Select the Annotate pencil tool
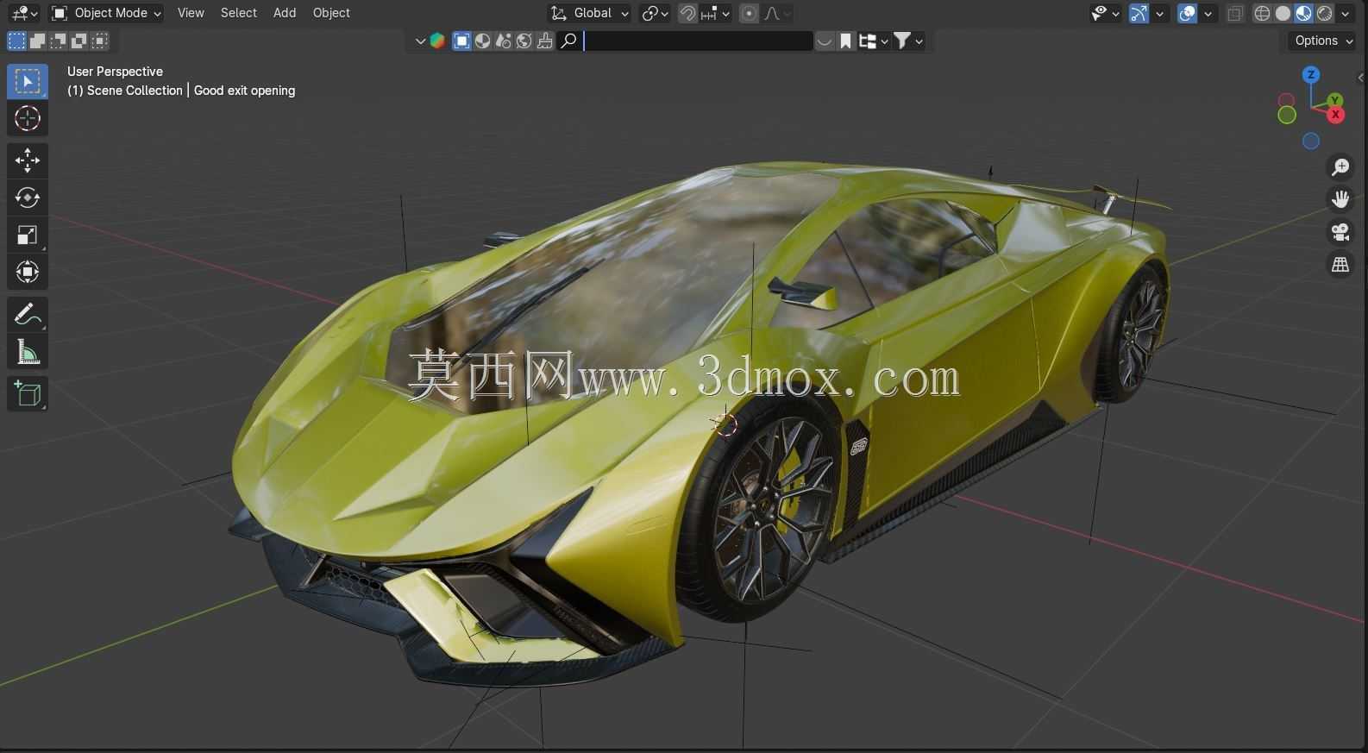 pyautogui.click(x=28, y=314)
